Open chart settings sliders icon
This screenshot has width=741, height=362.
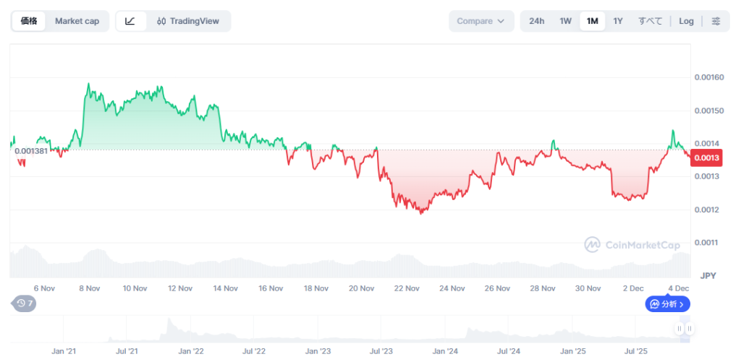point(716,21)
